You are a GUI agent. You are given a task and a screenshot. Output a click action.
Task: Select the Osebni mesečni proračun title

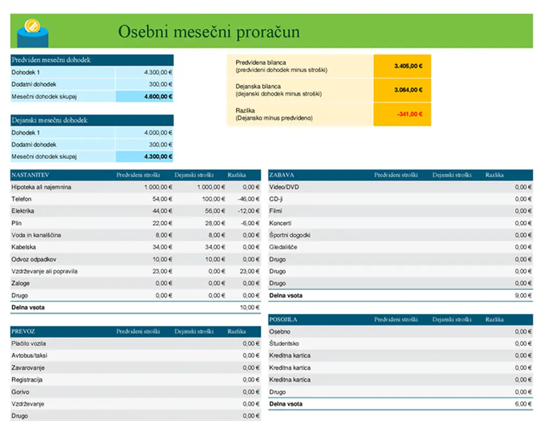(210, 32)
